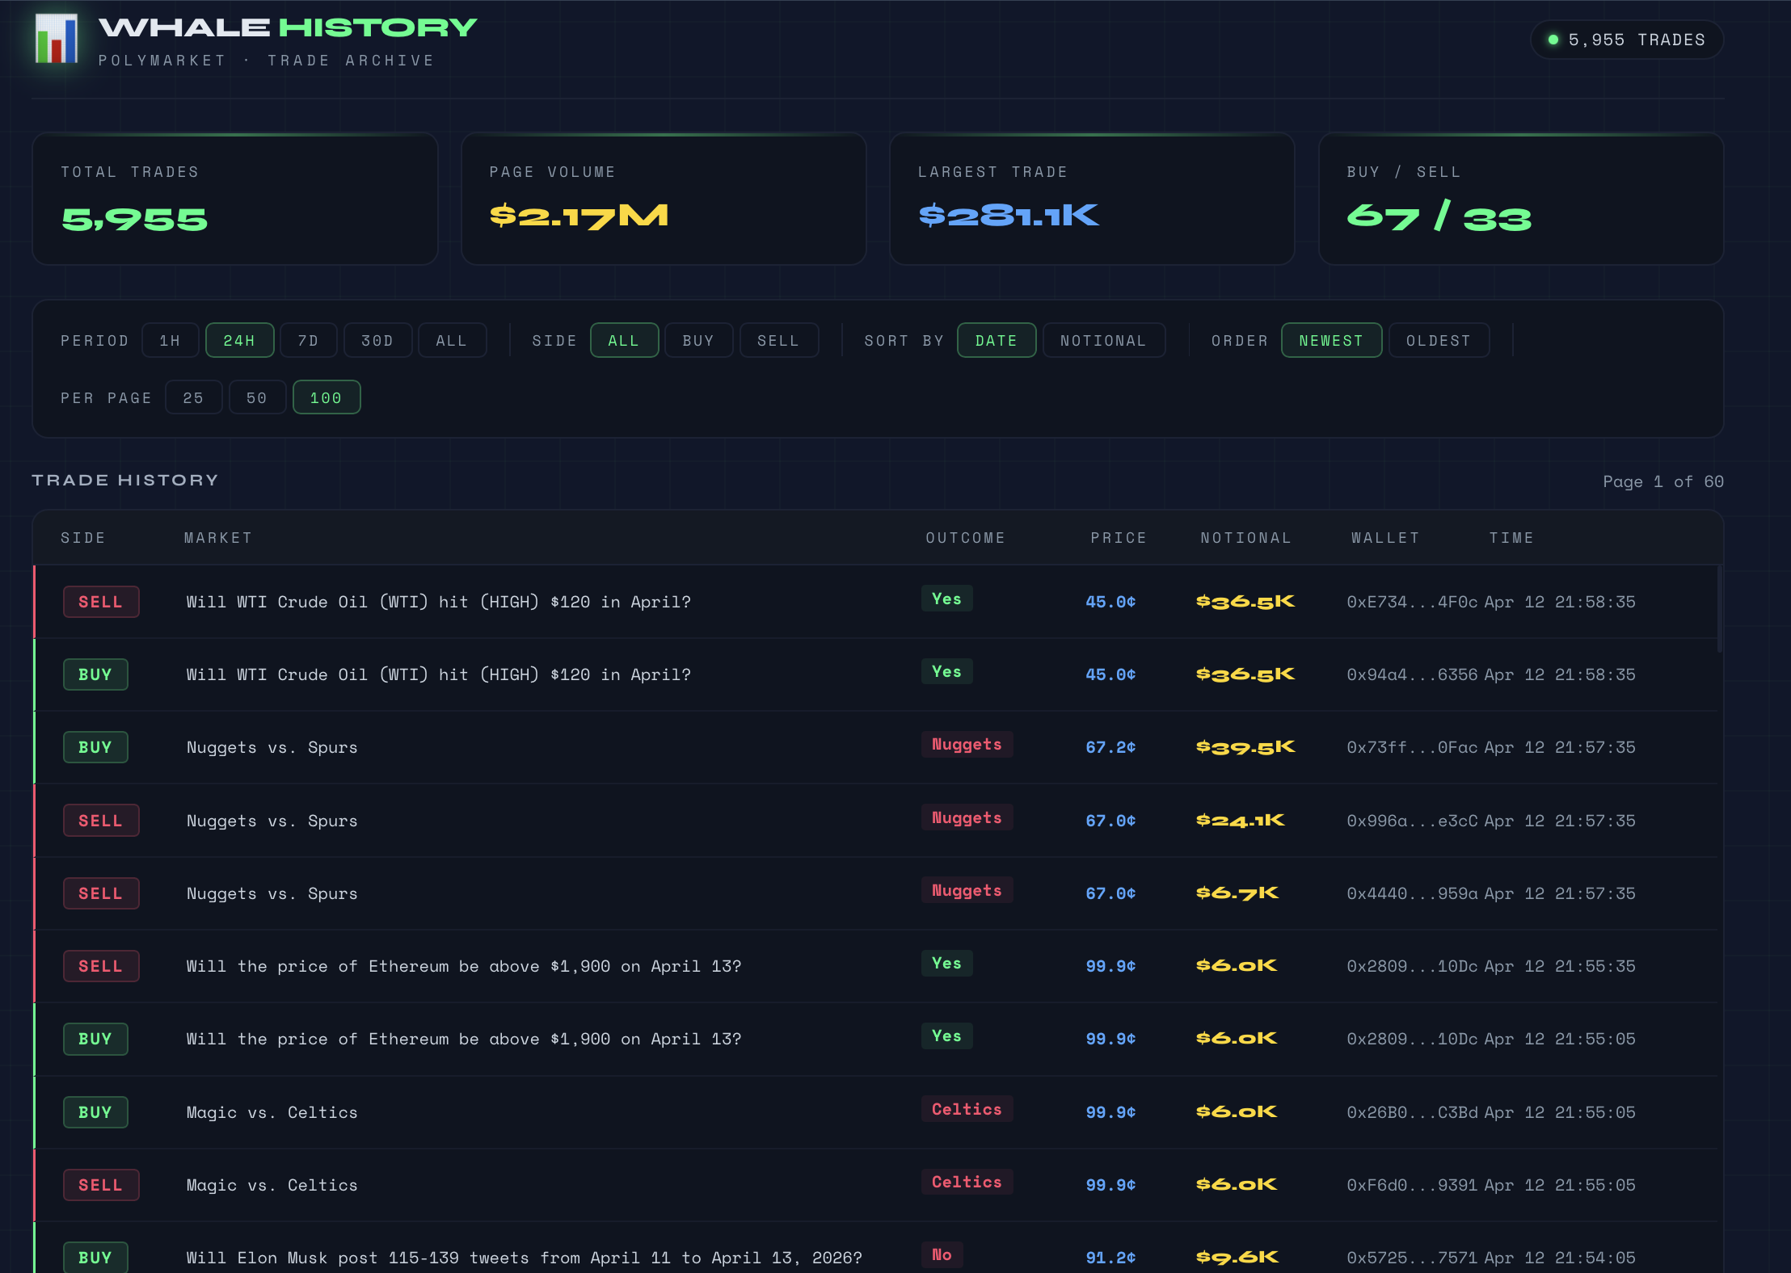Click BUY tag on WTI Crude Oil row

click(95, 674)
